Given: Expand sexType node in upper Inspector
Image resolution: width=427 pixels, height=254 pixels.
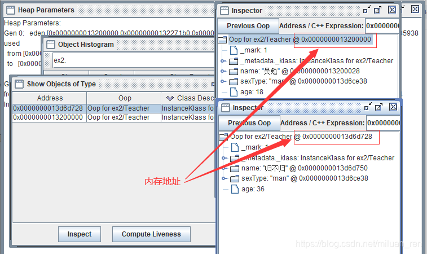Looking at the screenshot, I should tap(223, 81).
